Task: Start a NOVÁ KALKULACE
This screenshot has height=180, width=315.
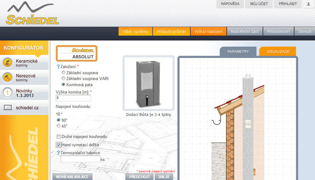Action: (x=72, y=177)
